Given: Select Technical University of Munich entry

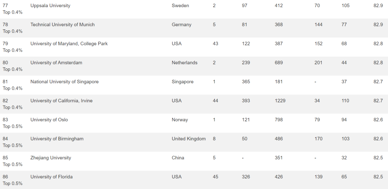Looking at the screenshot, I should pyautogui.click(x=63, y=25).
